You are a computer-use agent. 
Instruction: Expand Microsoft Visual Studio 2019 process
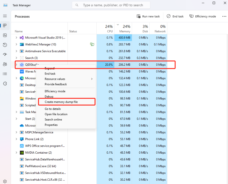coord(16,38)
